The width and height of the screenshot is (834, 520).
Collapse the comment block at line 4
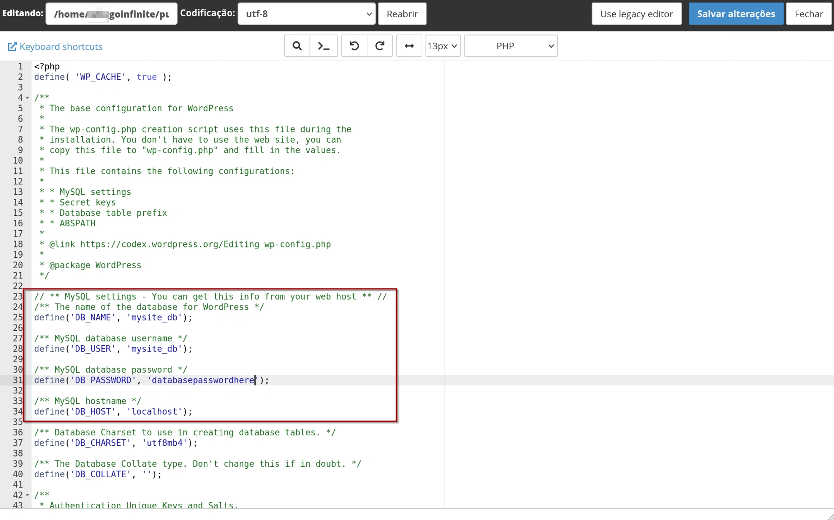point(26,97)
